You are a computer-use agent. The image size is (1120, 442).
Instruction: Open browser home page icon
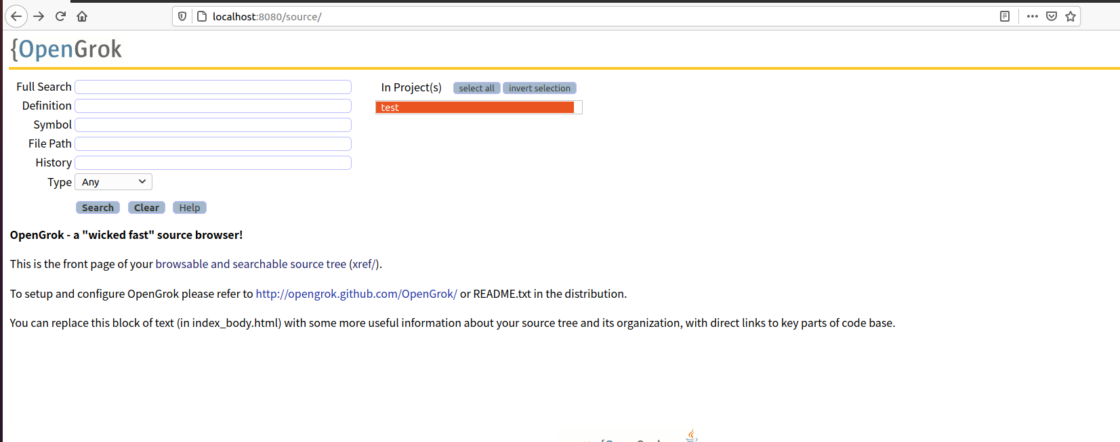pos(82,16)
